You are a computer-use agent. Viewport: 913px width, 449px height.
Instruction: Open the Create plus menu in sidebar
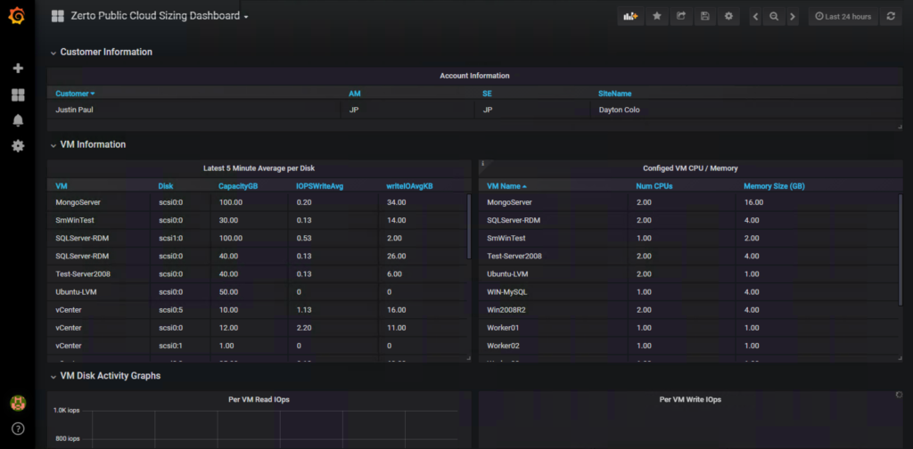18,69
